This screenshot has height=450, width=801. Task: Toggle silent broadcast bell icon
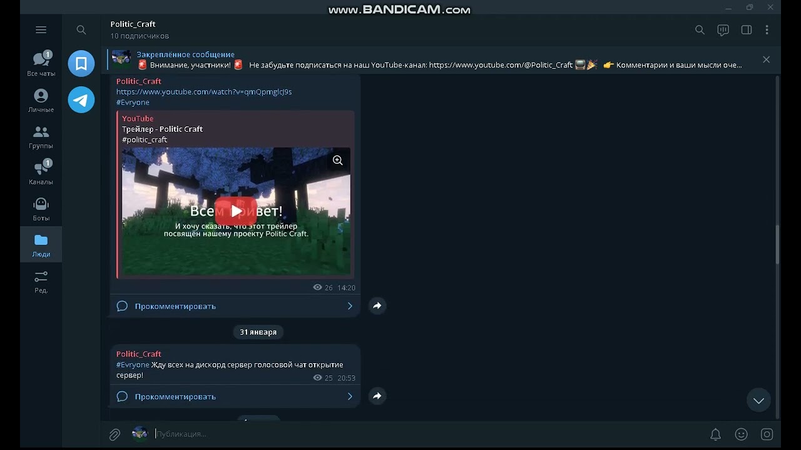715,434
